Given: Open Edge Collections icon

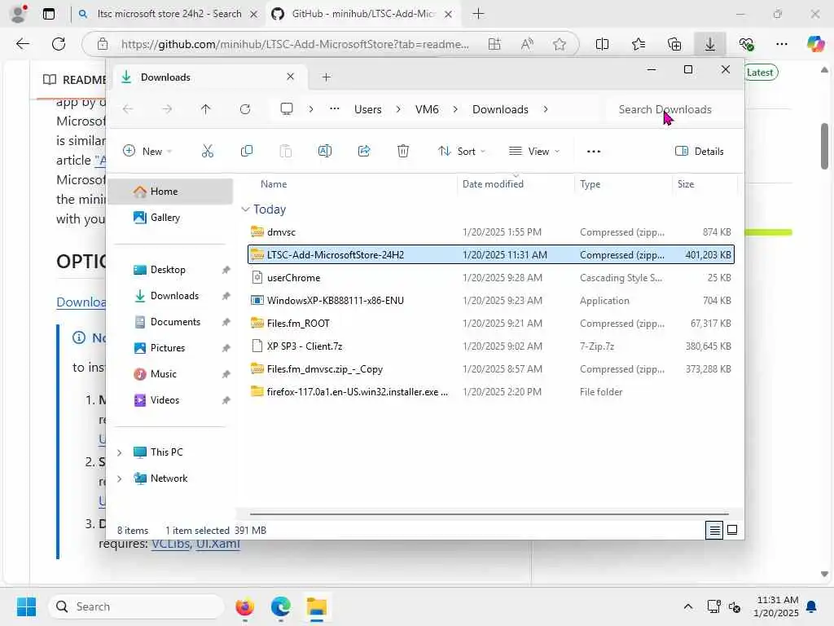Looking at the screenshot, I should (x=674, y=44).
